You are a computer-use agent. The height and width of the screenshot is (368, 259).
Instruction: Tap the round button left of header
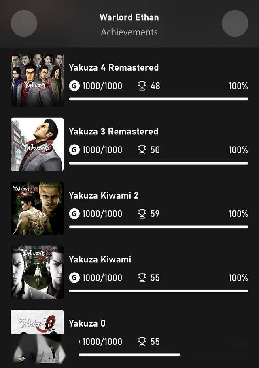pyautogui.click(x=24, y=23)
